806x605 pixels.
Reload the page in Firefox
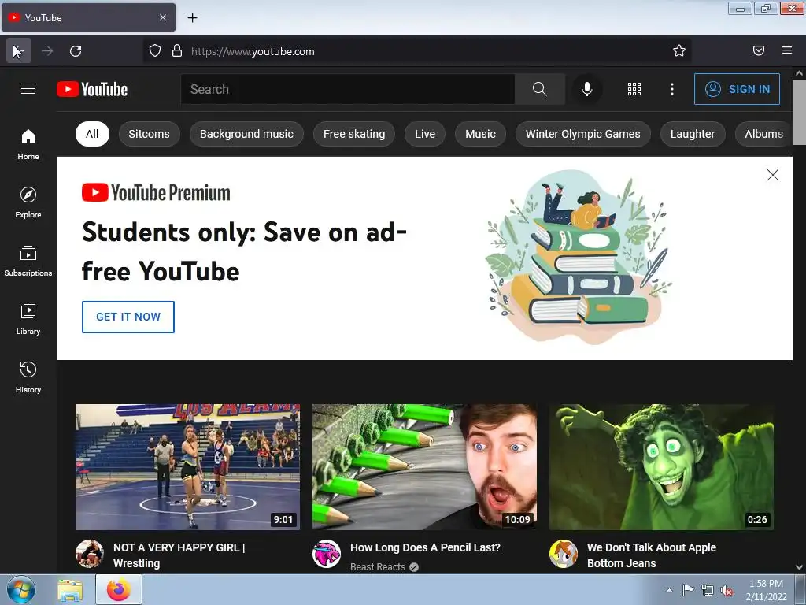tap(76, 51)
